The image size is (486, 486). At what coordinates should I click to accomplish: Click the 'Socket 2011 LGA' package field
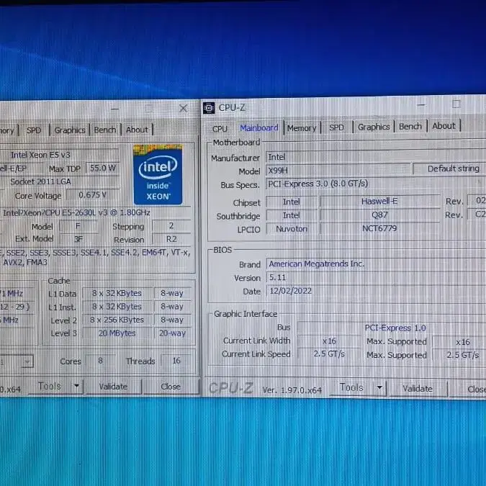(59, 181)
